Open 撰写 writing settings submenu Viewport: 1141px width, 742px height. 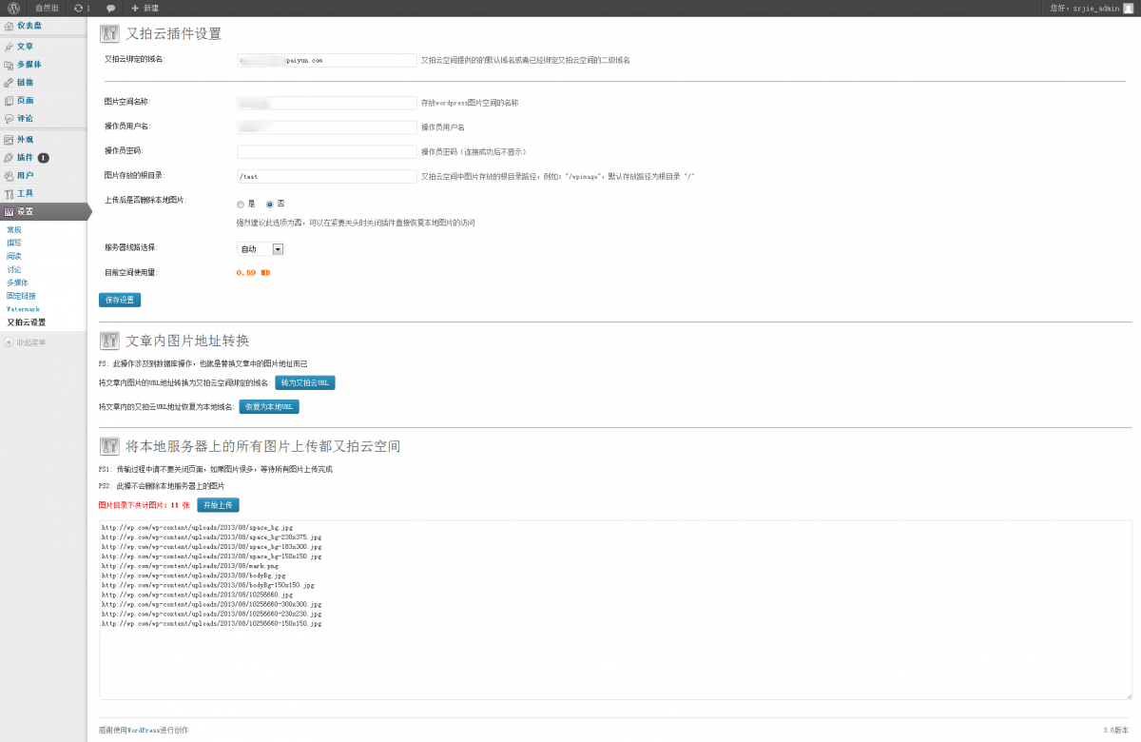pos(13,243)
